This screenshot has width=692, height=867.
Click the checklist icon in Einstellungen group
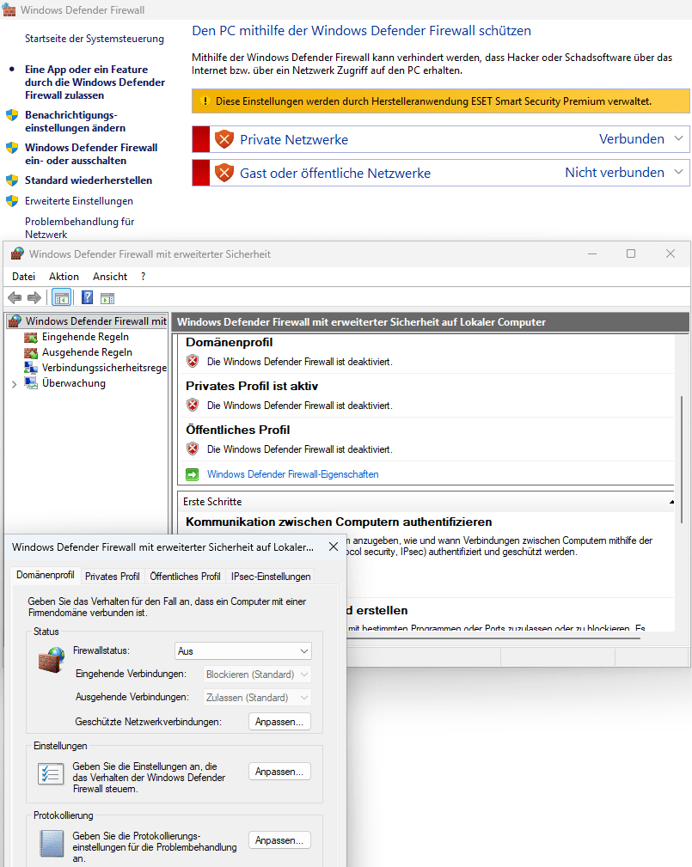coord(51,773)
